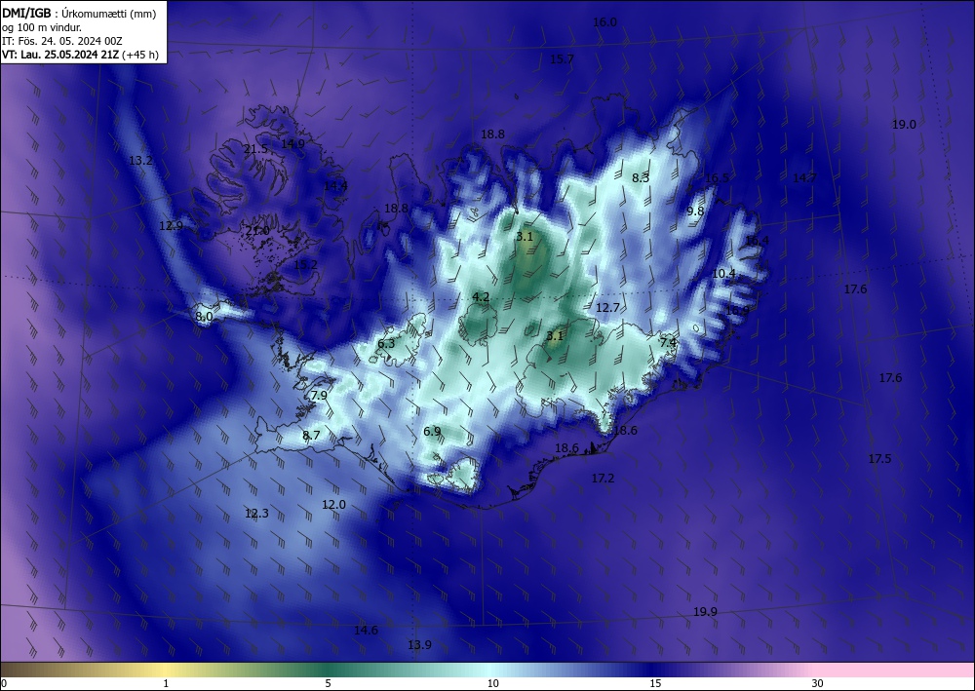Click the 'DMI/IGB : Úrkomumætti (mm)' title line
The width and height of the screenshot is (975, 691).
[79, 14]
